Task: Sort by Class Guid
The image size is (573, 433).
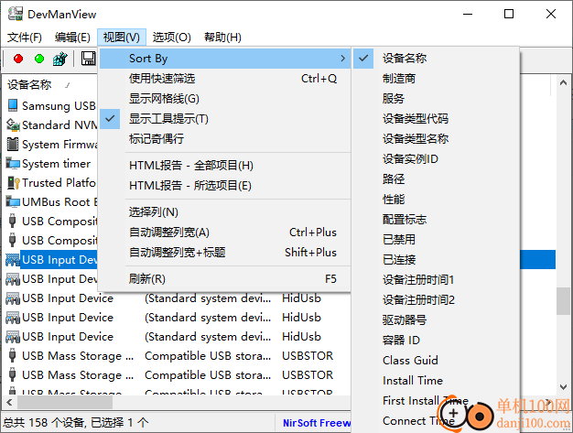Action: (x=437, y=361)
